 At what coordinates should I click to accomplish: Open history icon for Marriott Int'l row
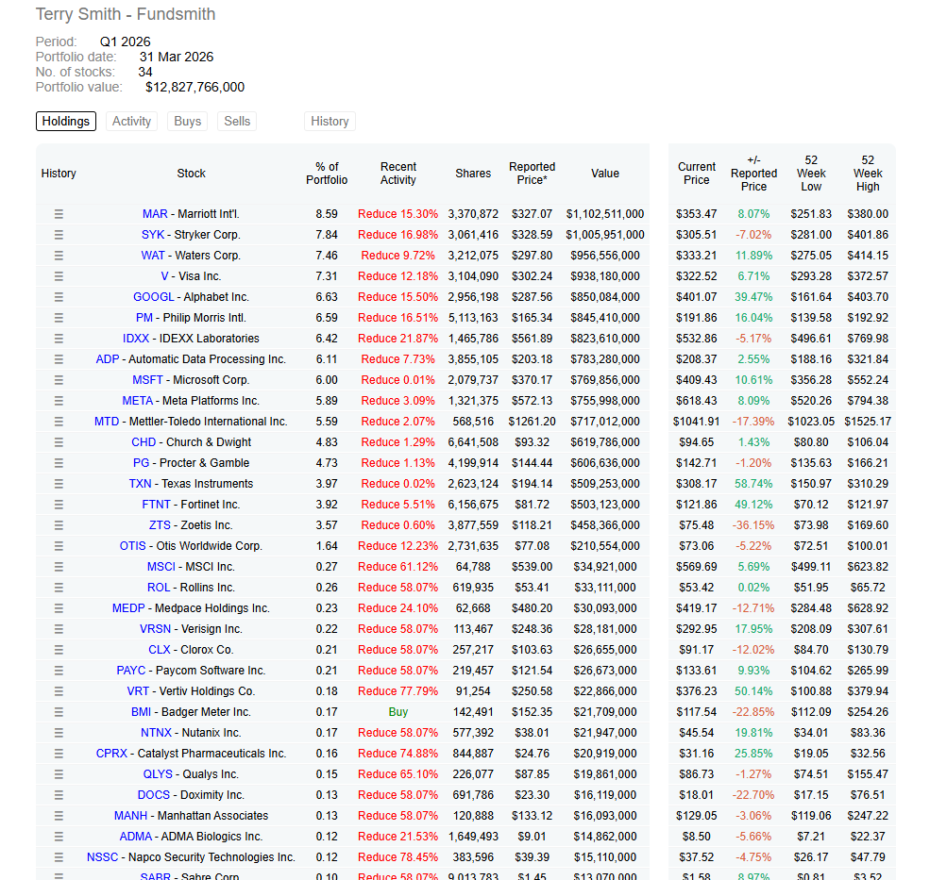[x=59, y=214]
